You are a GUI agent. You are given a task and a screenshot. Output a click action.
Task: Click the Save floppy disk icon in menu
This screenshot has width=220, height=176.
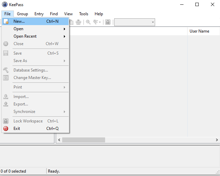pyautogui.click(x=6, y=53)
